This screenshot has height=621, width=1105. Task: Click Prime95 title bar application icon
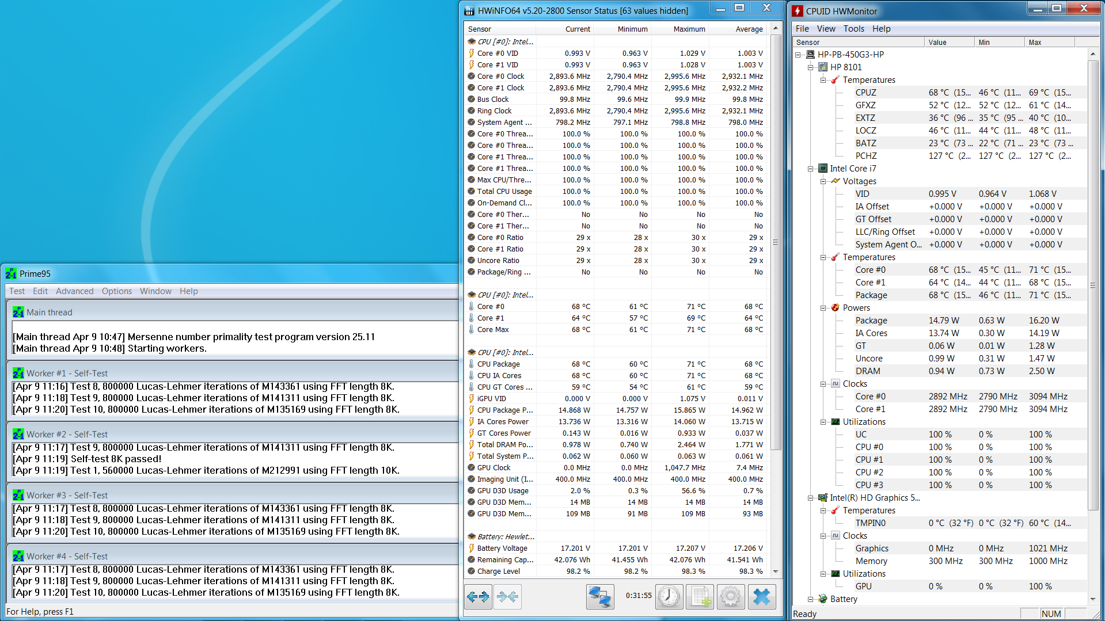[11, 274]
